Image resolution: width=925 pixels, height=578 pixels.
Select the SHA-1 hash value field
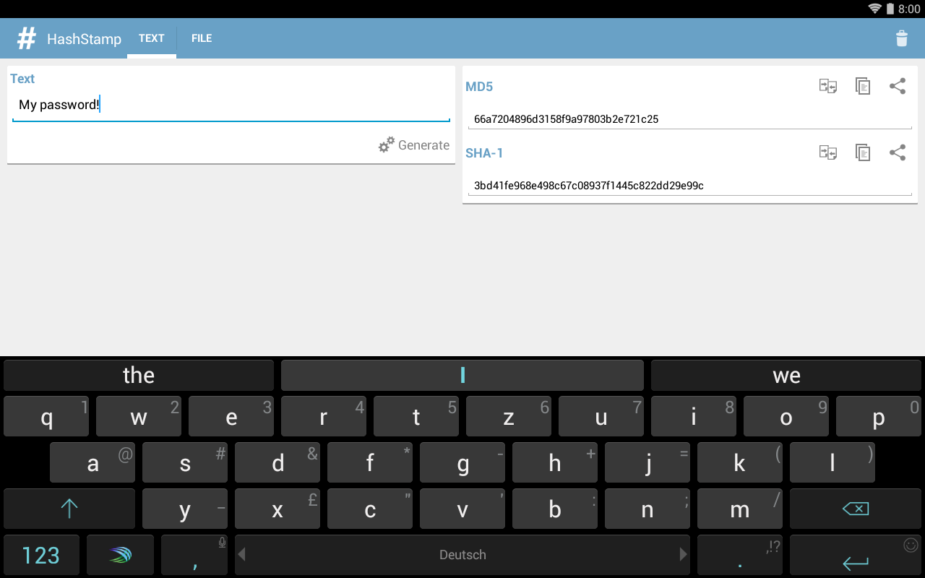(690, 186)
